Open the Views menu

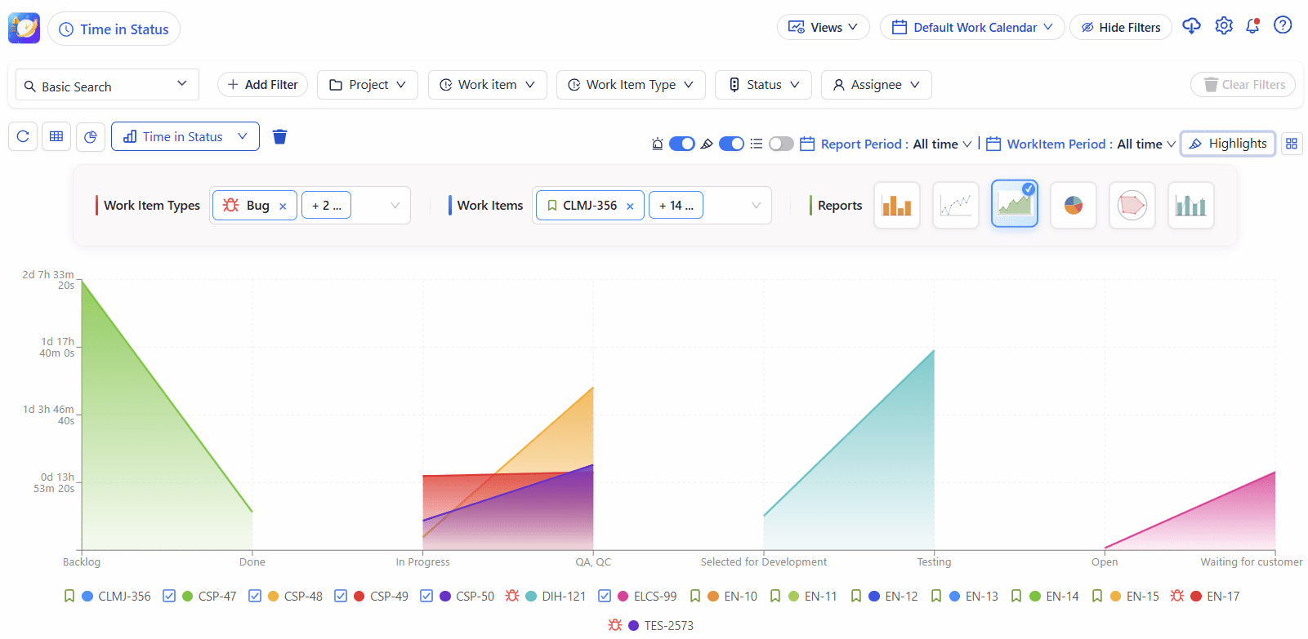823,27
